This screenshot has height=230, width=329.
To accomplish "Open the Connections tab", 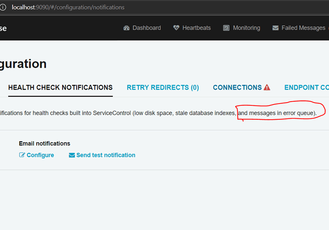I will [x=241, y=87].
